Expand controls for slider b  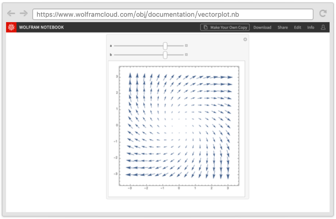point(187,55)
